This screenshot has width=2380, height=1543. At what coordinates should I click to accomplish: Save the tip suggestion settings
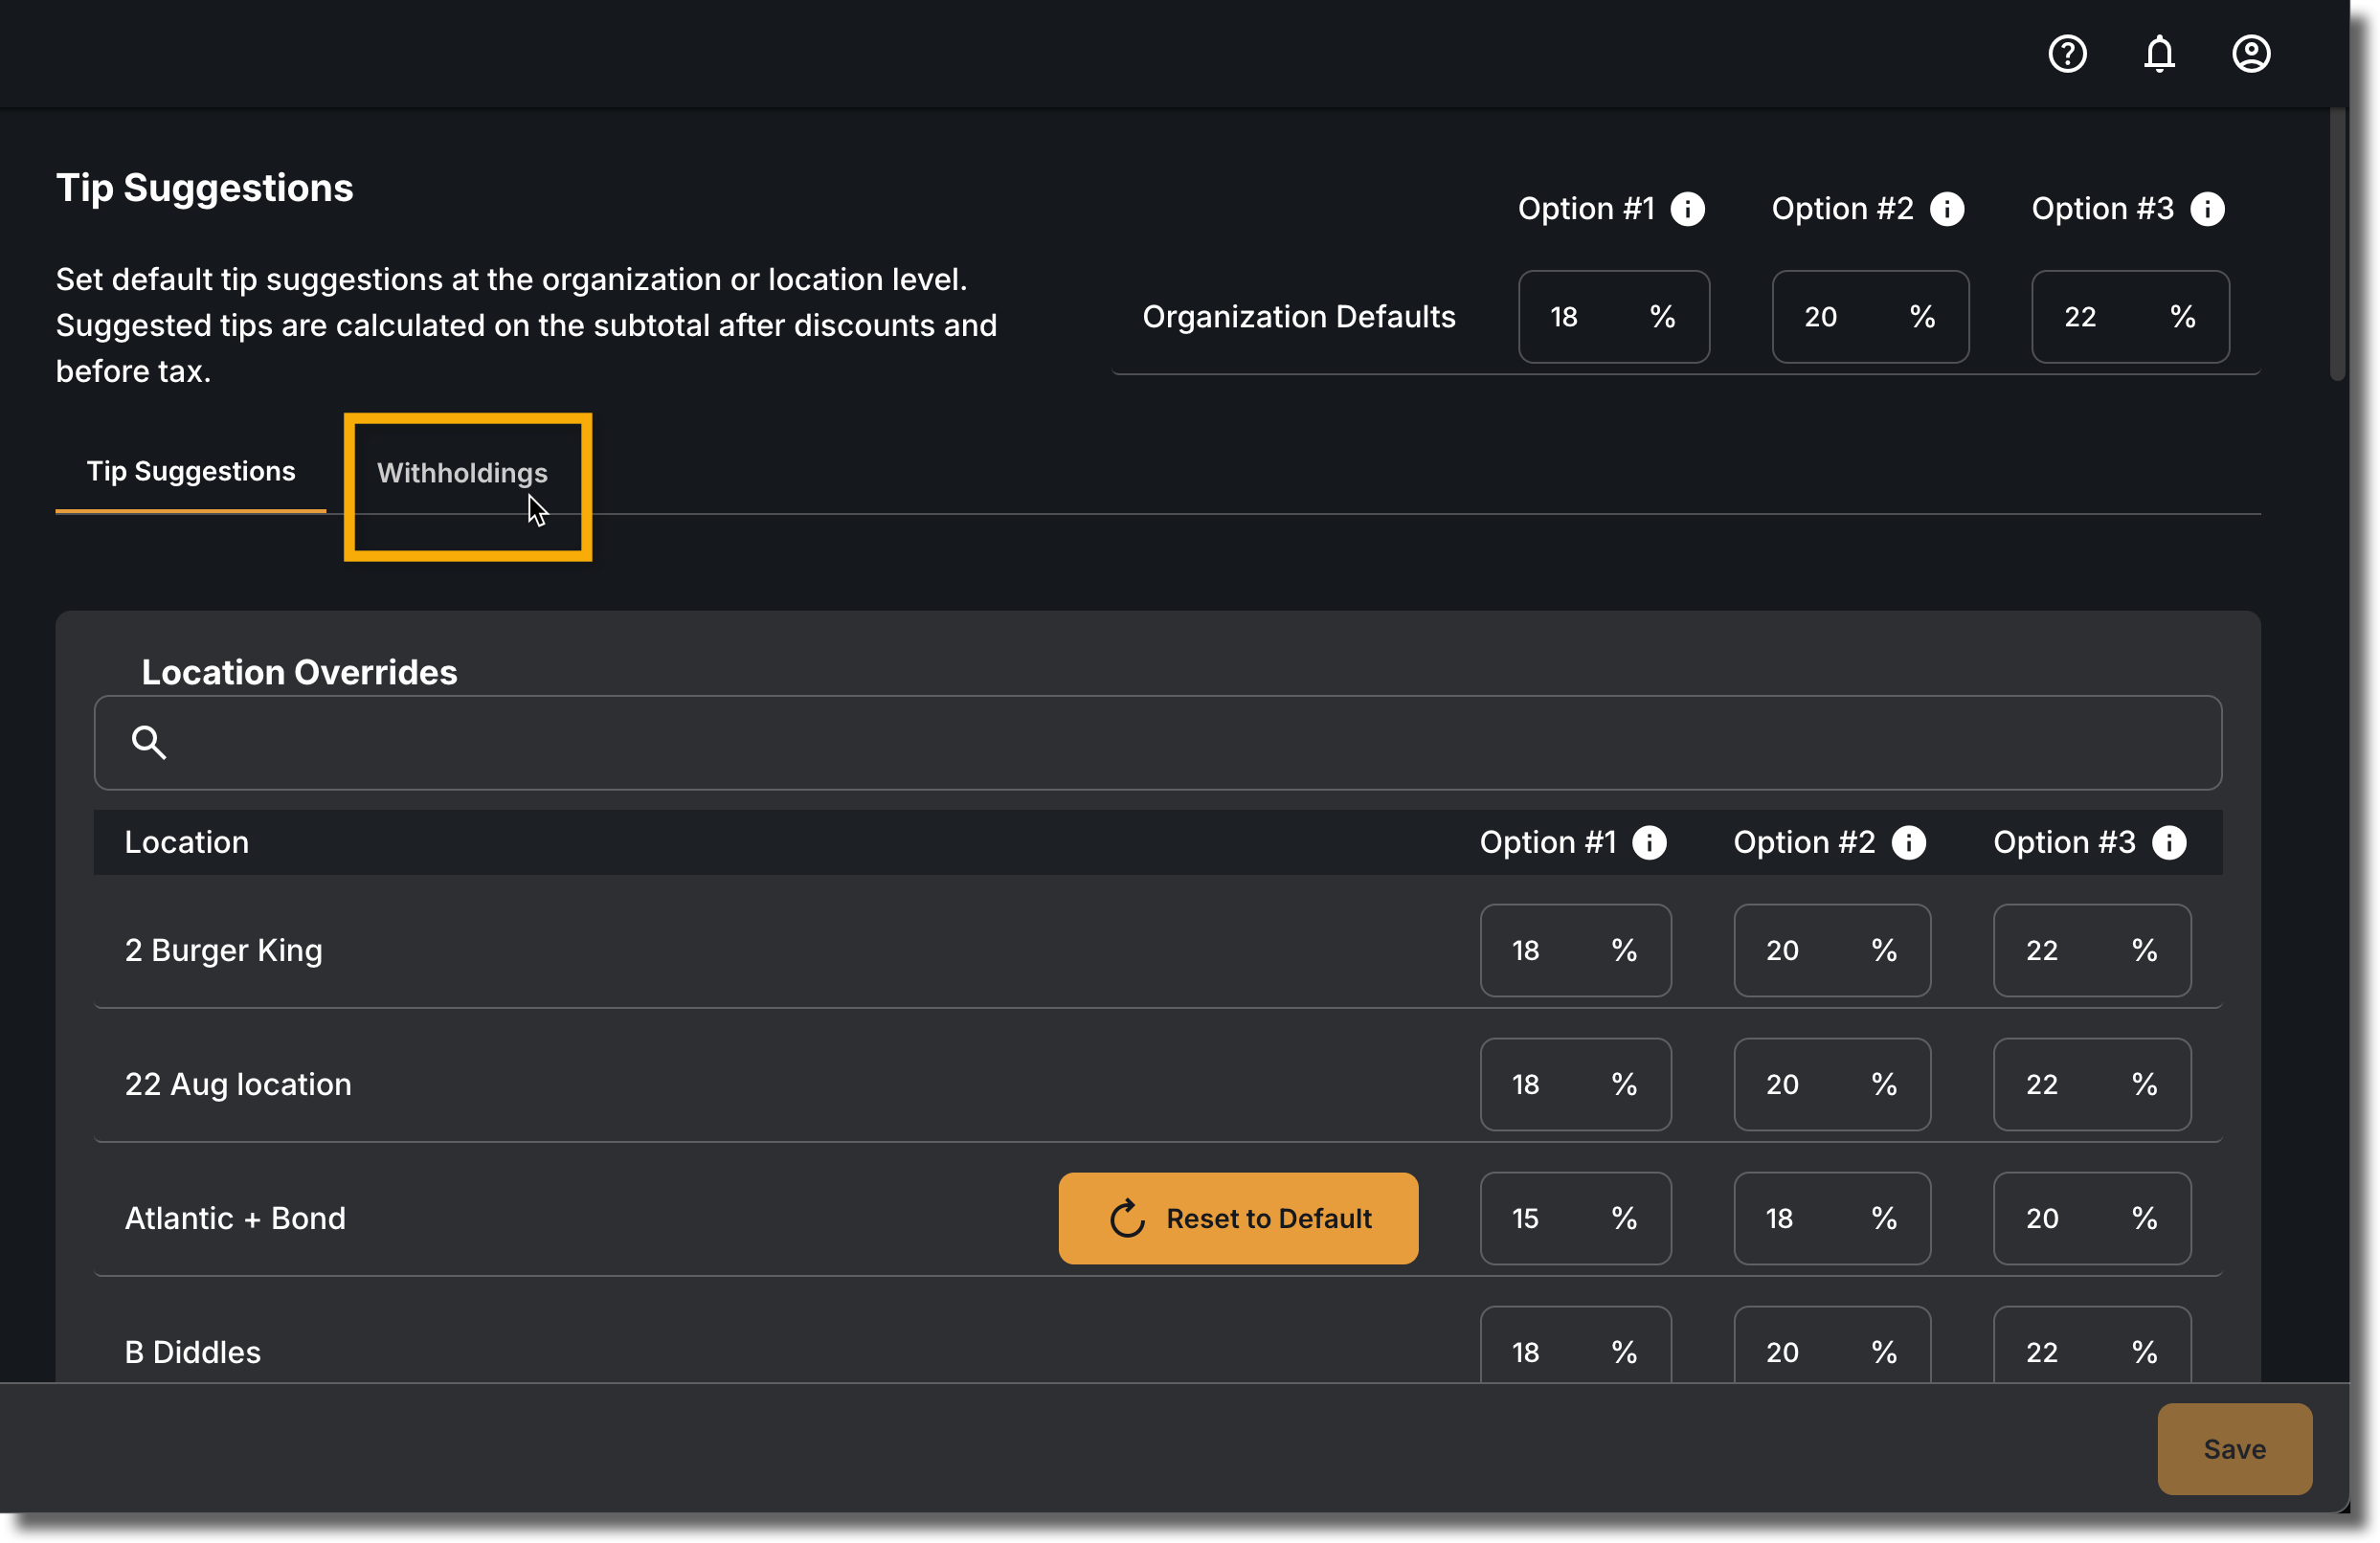point(2235,1449)
